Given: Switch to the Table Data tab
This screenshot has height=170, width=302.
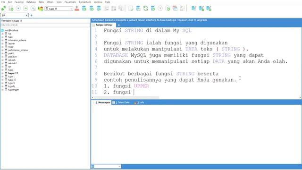Looking at the screenshot, I should [x=121, y=102].
